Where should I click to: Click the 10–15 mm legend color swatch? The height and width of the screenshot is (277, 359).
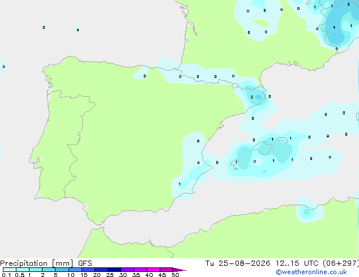click(x=75, y=270)
